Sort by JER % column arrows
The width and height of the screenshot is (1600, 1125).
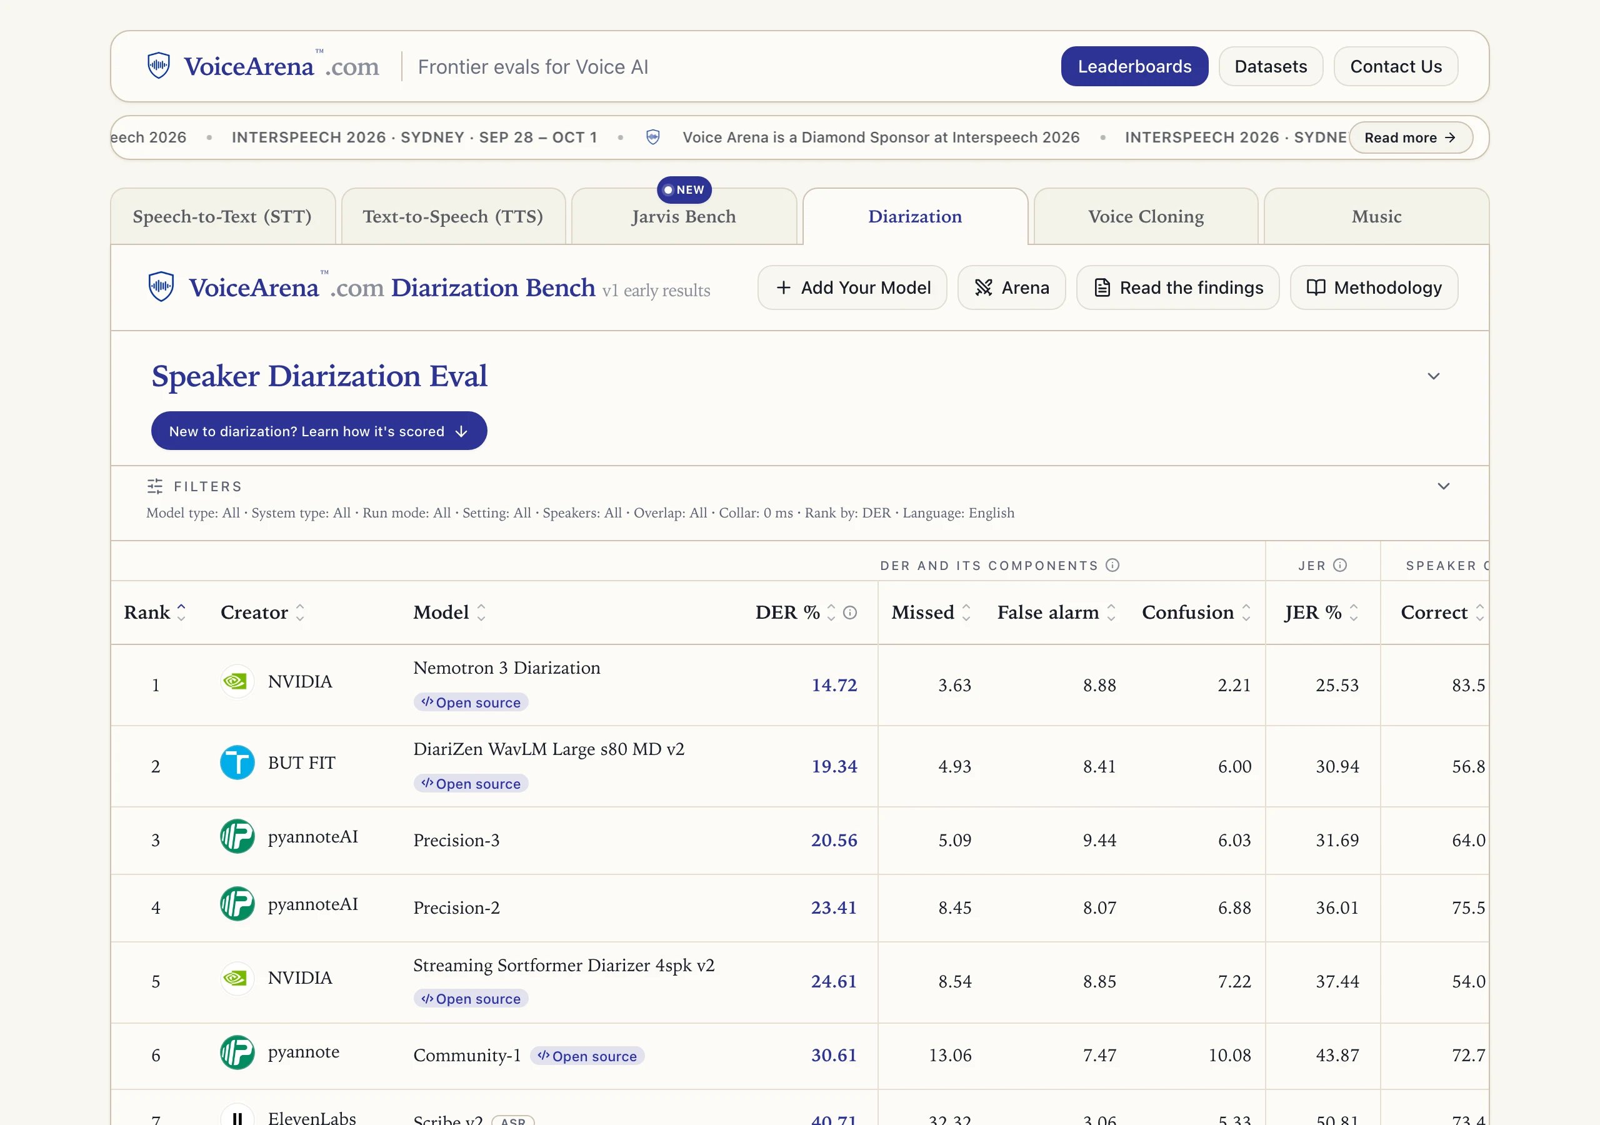pos(1354,612)
